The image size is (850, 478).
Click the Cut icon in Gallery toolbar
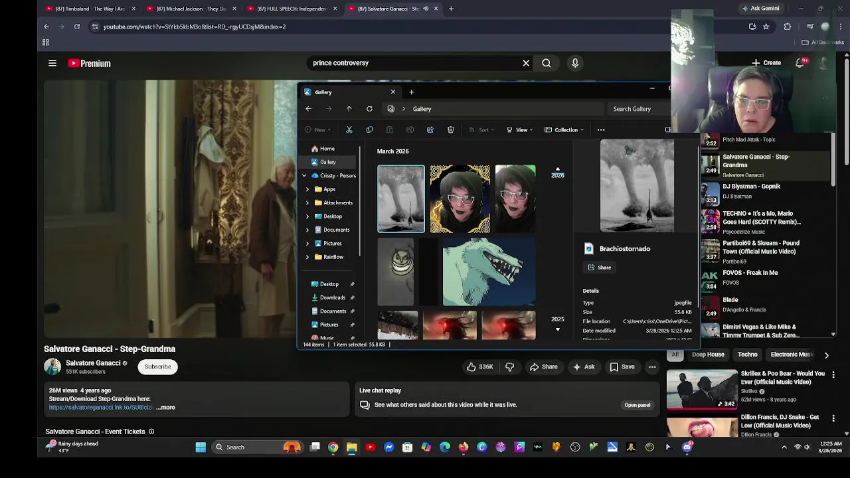point(349,130)
